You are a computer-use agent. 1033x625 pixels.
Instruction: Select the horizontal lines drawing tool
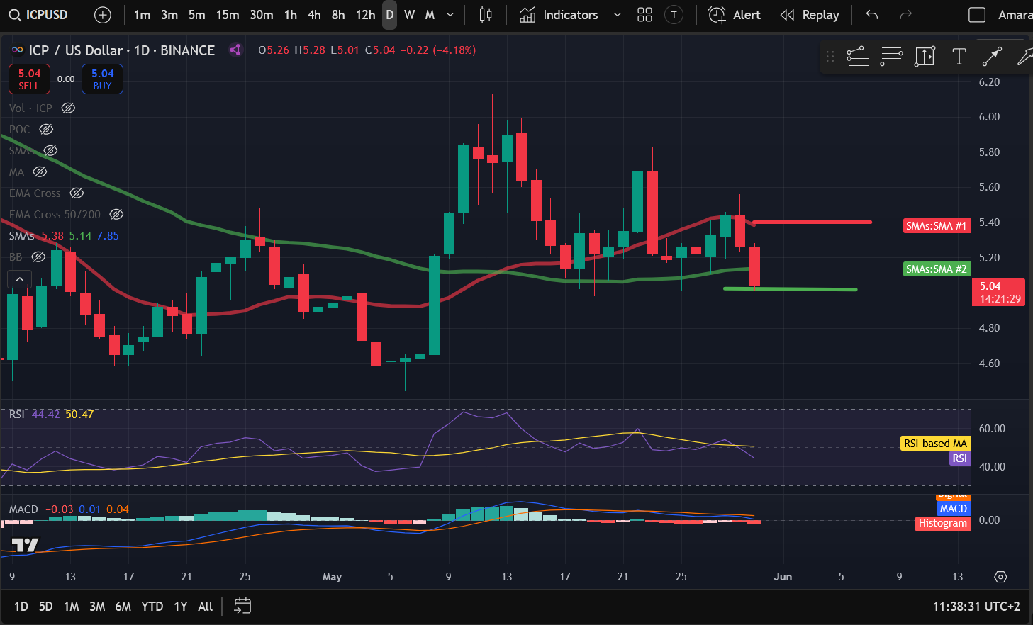891,57
